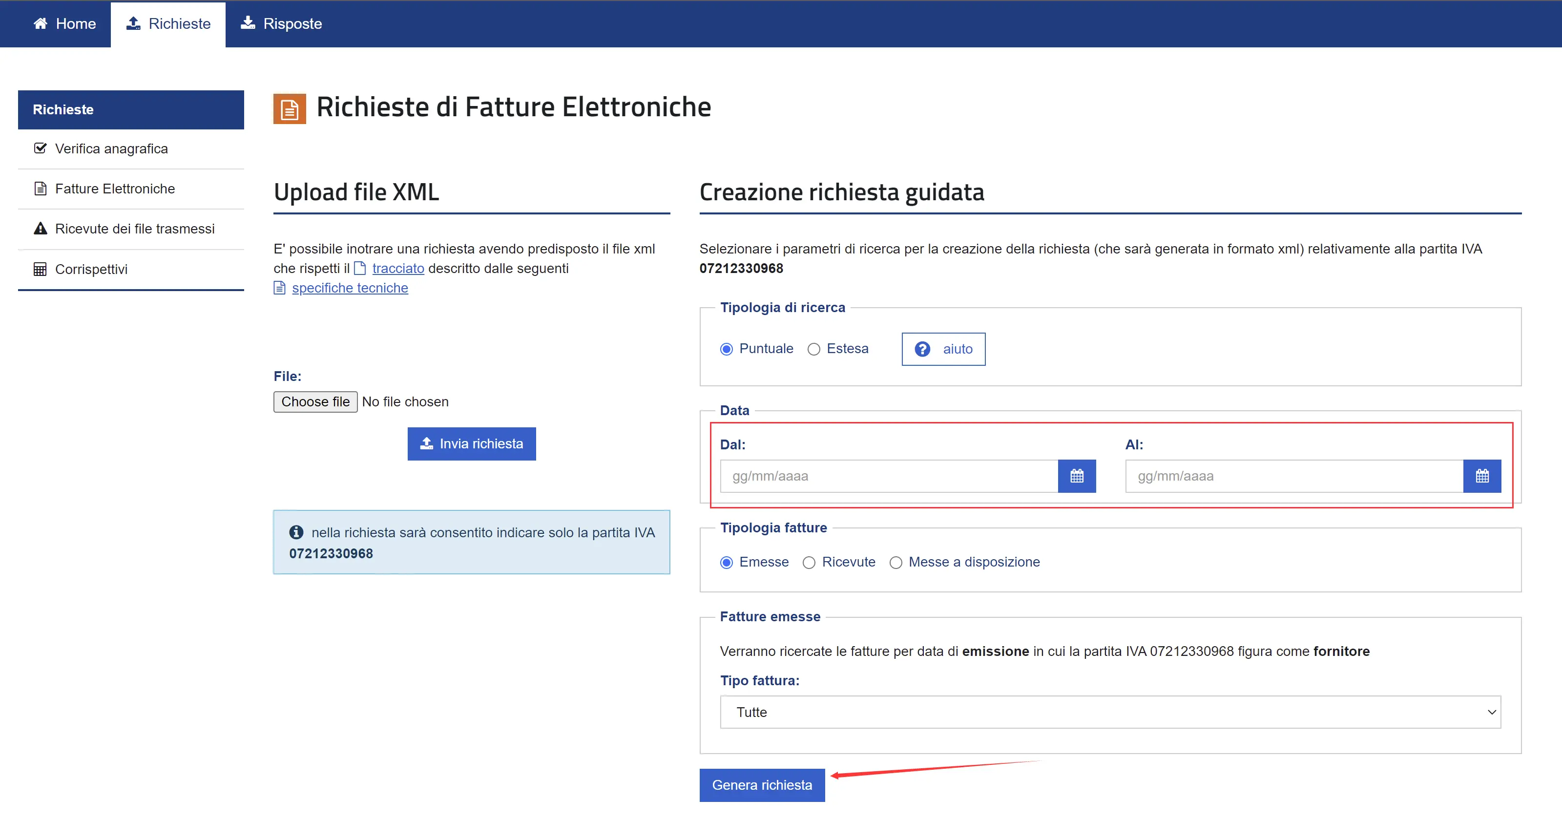Open the tracciato link
Screen dimensions: 1562x821
(398, 268)
